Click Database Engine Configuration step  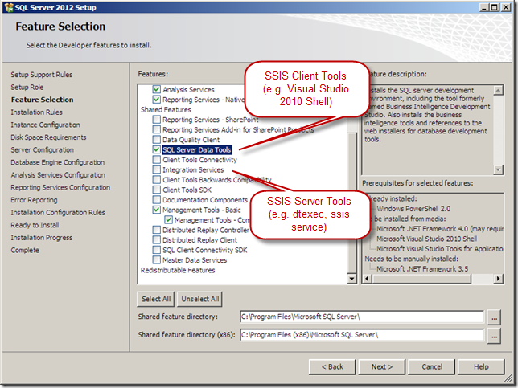(58, 162)
